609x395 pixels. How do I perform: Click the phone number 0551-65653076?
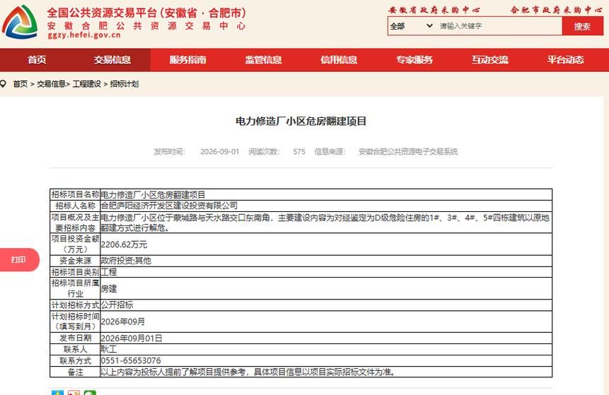point(131,361)
